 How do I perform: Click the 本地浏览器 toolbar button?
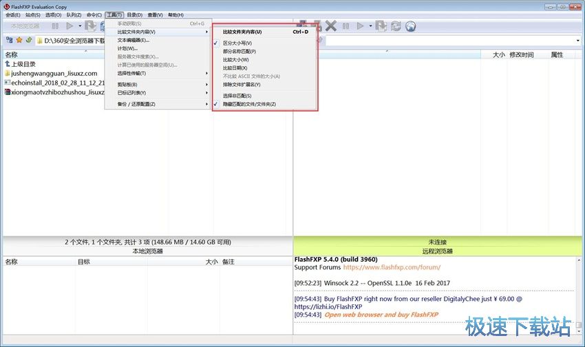click(25, 26)
